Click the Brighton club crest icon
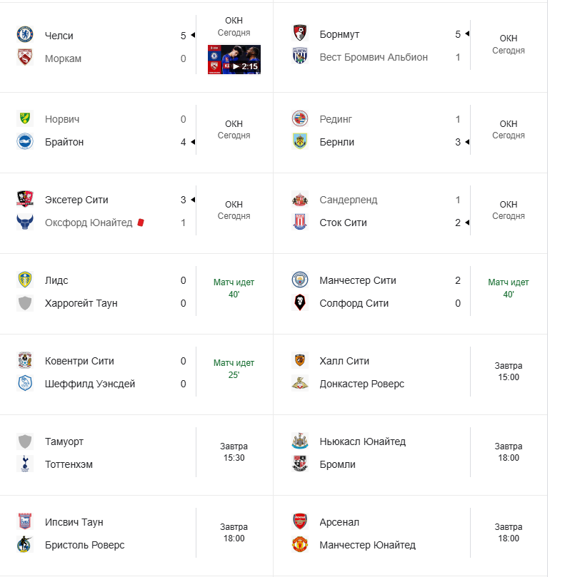 coord(25,141)
